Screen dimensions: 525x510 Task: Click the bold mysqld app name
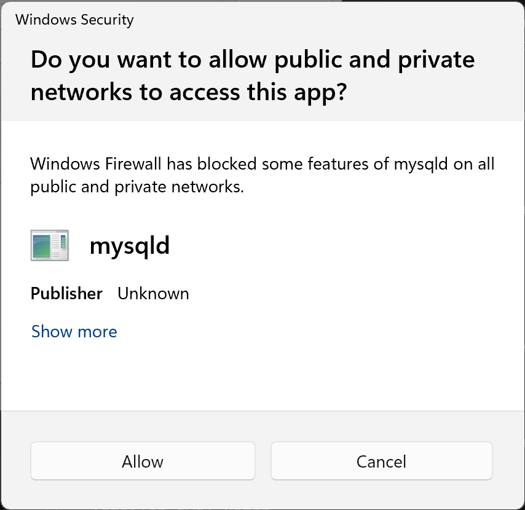[130, 246]
